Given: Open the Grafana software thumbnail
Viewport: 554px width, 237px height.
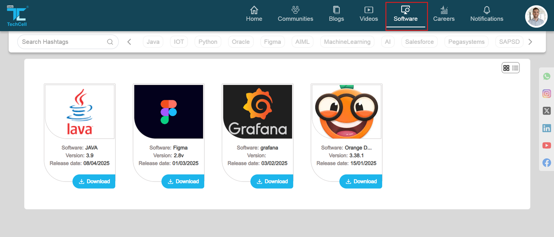Looking at the screenshot, I should 258,112.
